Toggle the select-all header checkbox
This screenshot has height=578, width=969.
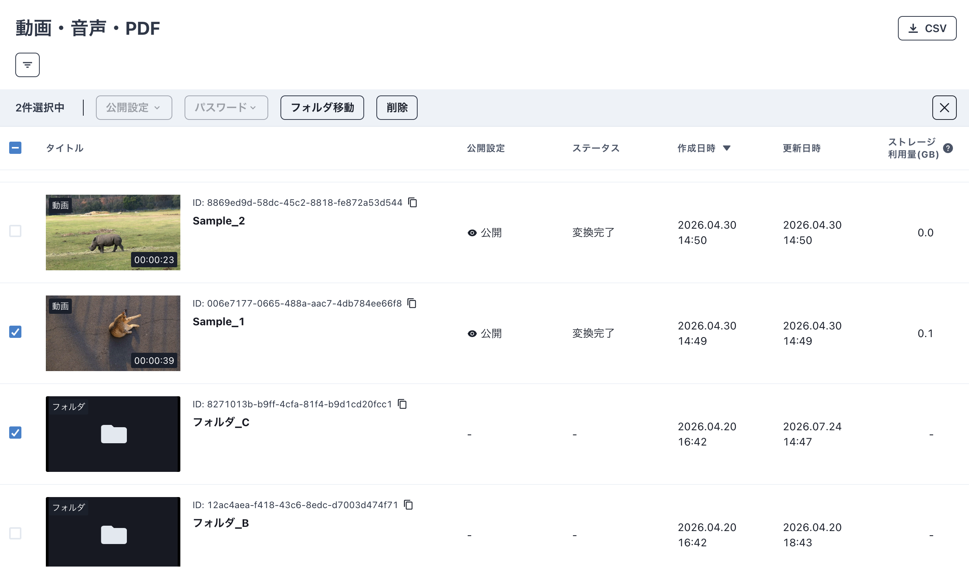tap(15, 148)
